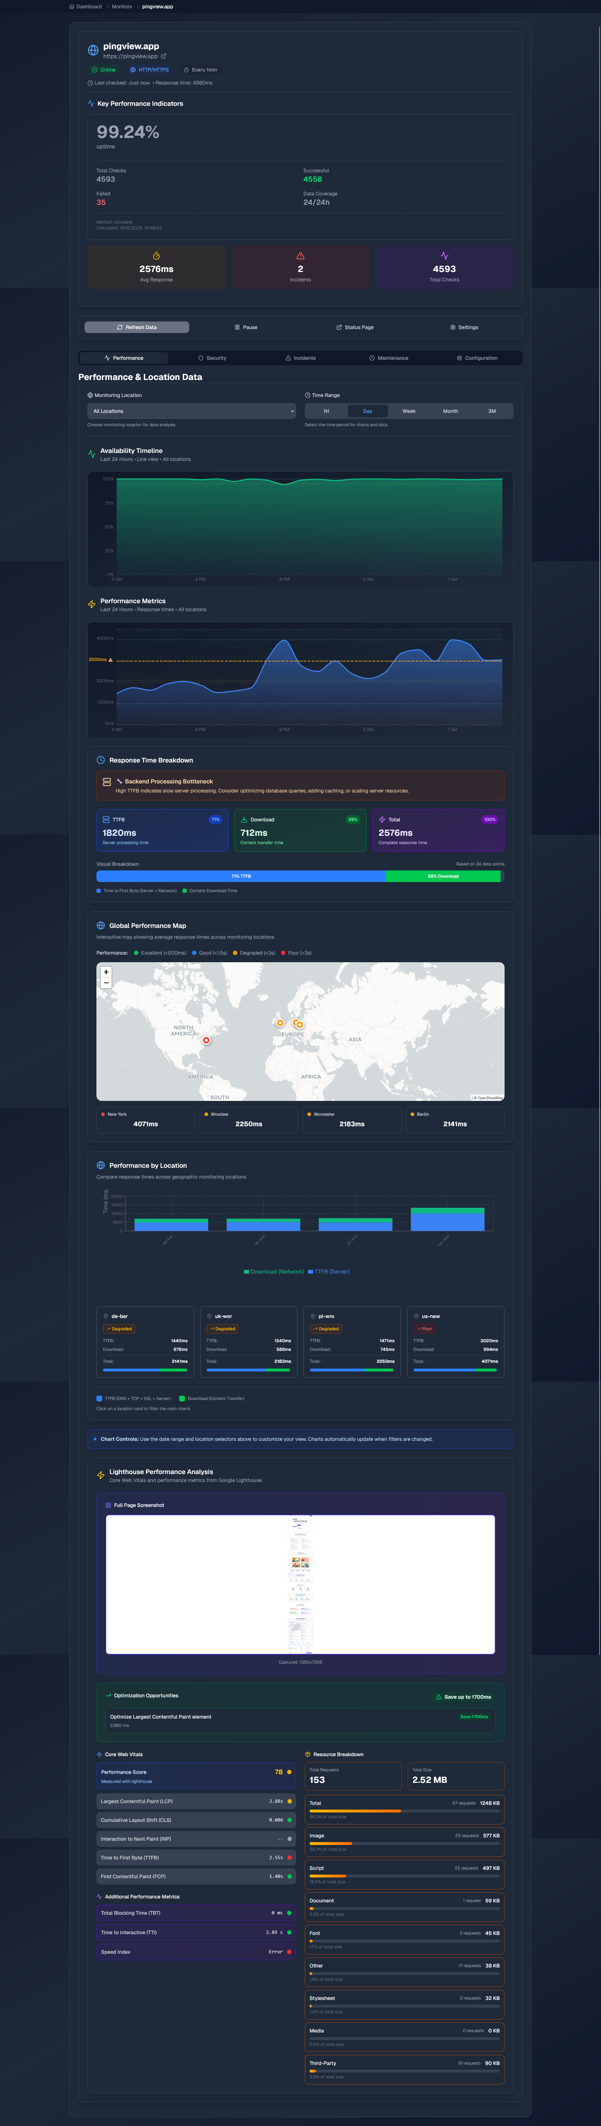Image resolution: width=601 pixels, height=2126 pixels.
Task: Click the screenshot icon beside Full Page Screenshot
Action: (108, 1505)
